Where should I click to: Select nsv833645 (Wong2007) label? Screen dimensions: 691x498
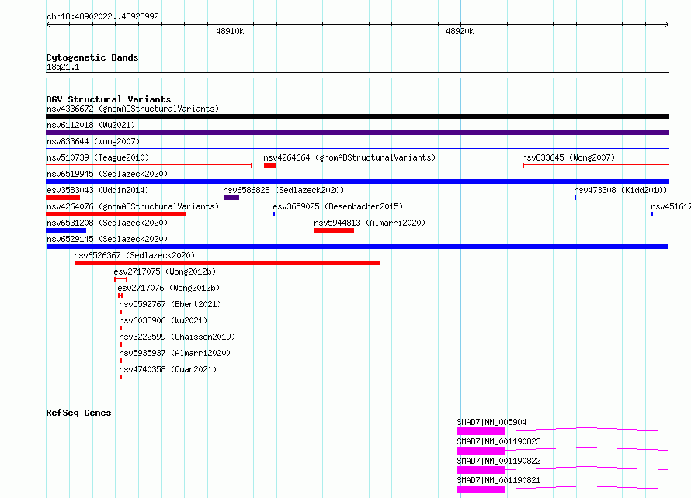click(x=568, y=157)
